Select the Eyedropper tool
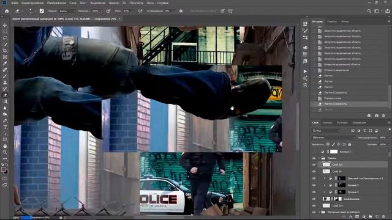 pos(5,64)
